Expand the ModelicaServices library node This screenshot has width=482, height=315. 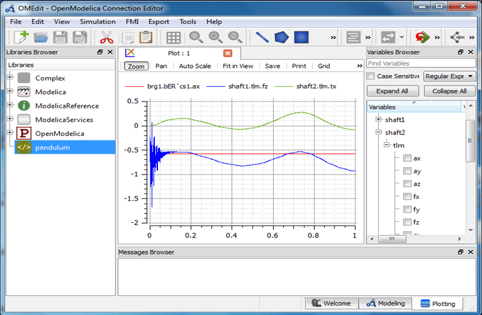click(x=10, y=118)
